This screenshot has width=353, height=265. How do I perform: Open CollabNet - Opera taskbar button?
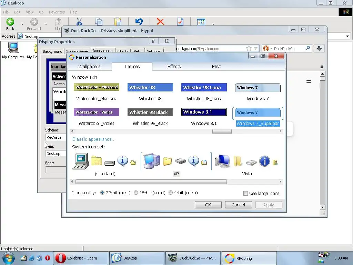tap(81, 258)
